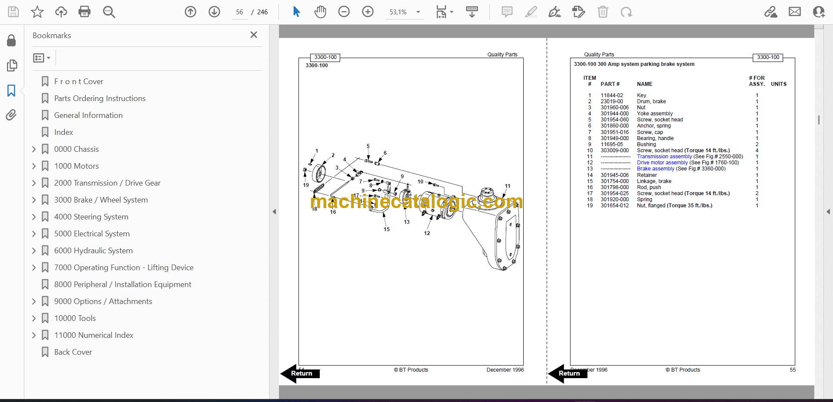Viewport: 833px width, 402px height.
Task: Toggle the Bookmarks panel icon
Action: [x=12, y=91]
